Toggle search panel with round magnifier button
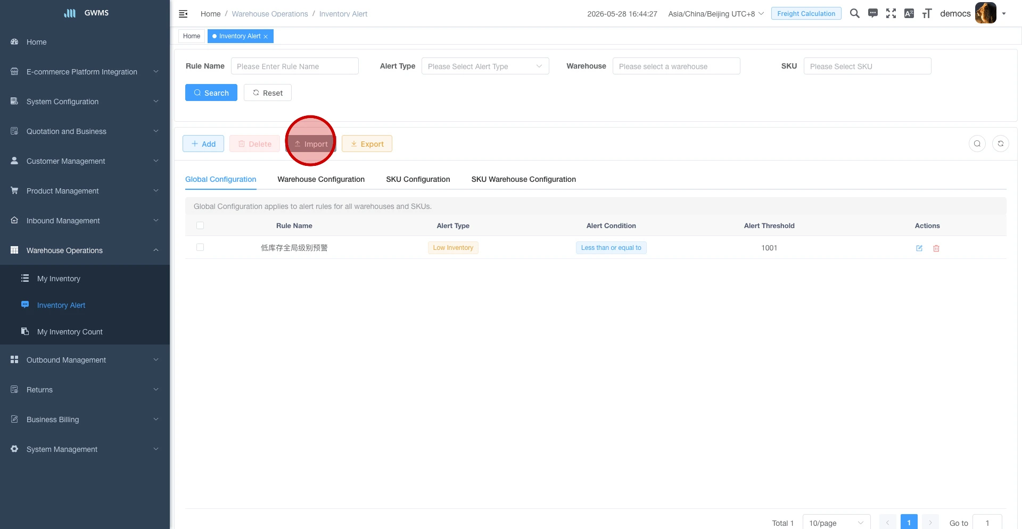Image resolution: width=1022 pixels, height=529 pixels. (977, 144)
